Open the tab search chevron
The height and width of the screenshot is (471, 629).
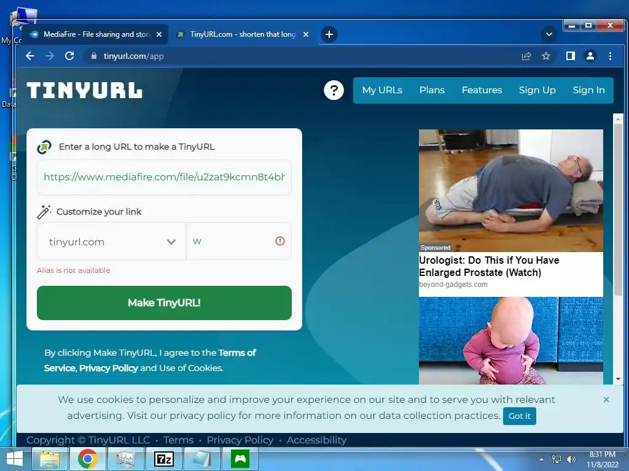pos(549,34)
